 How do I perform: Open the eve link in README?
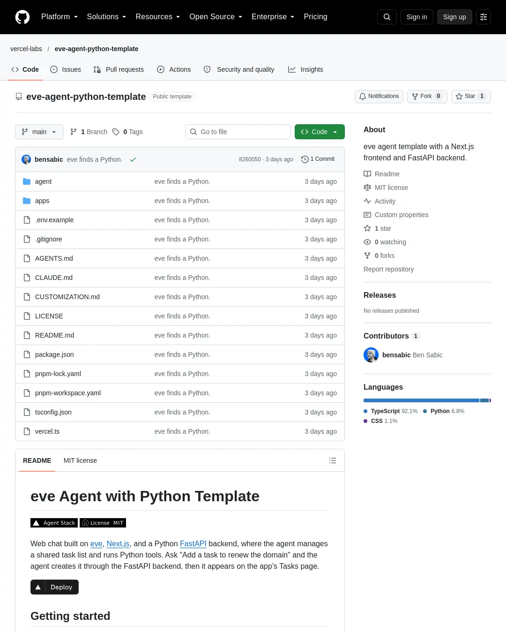tap(97, 543)
